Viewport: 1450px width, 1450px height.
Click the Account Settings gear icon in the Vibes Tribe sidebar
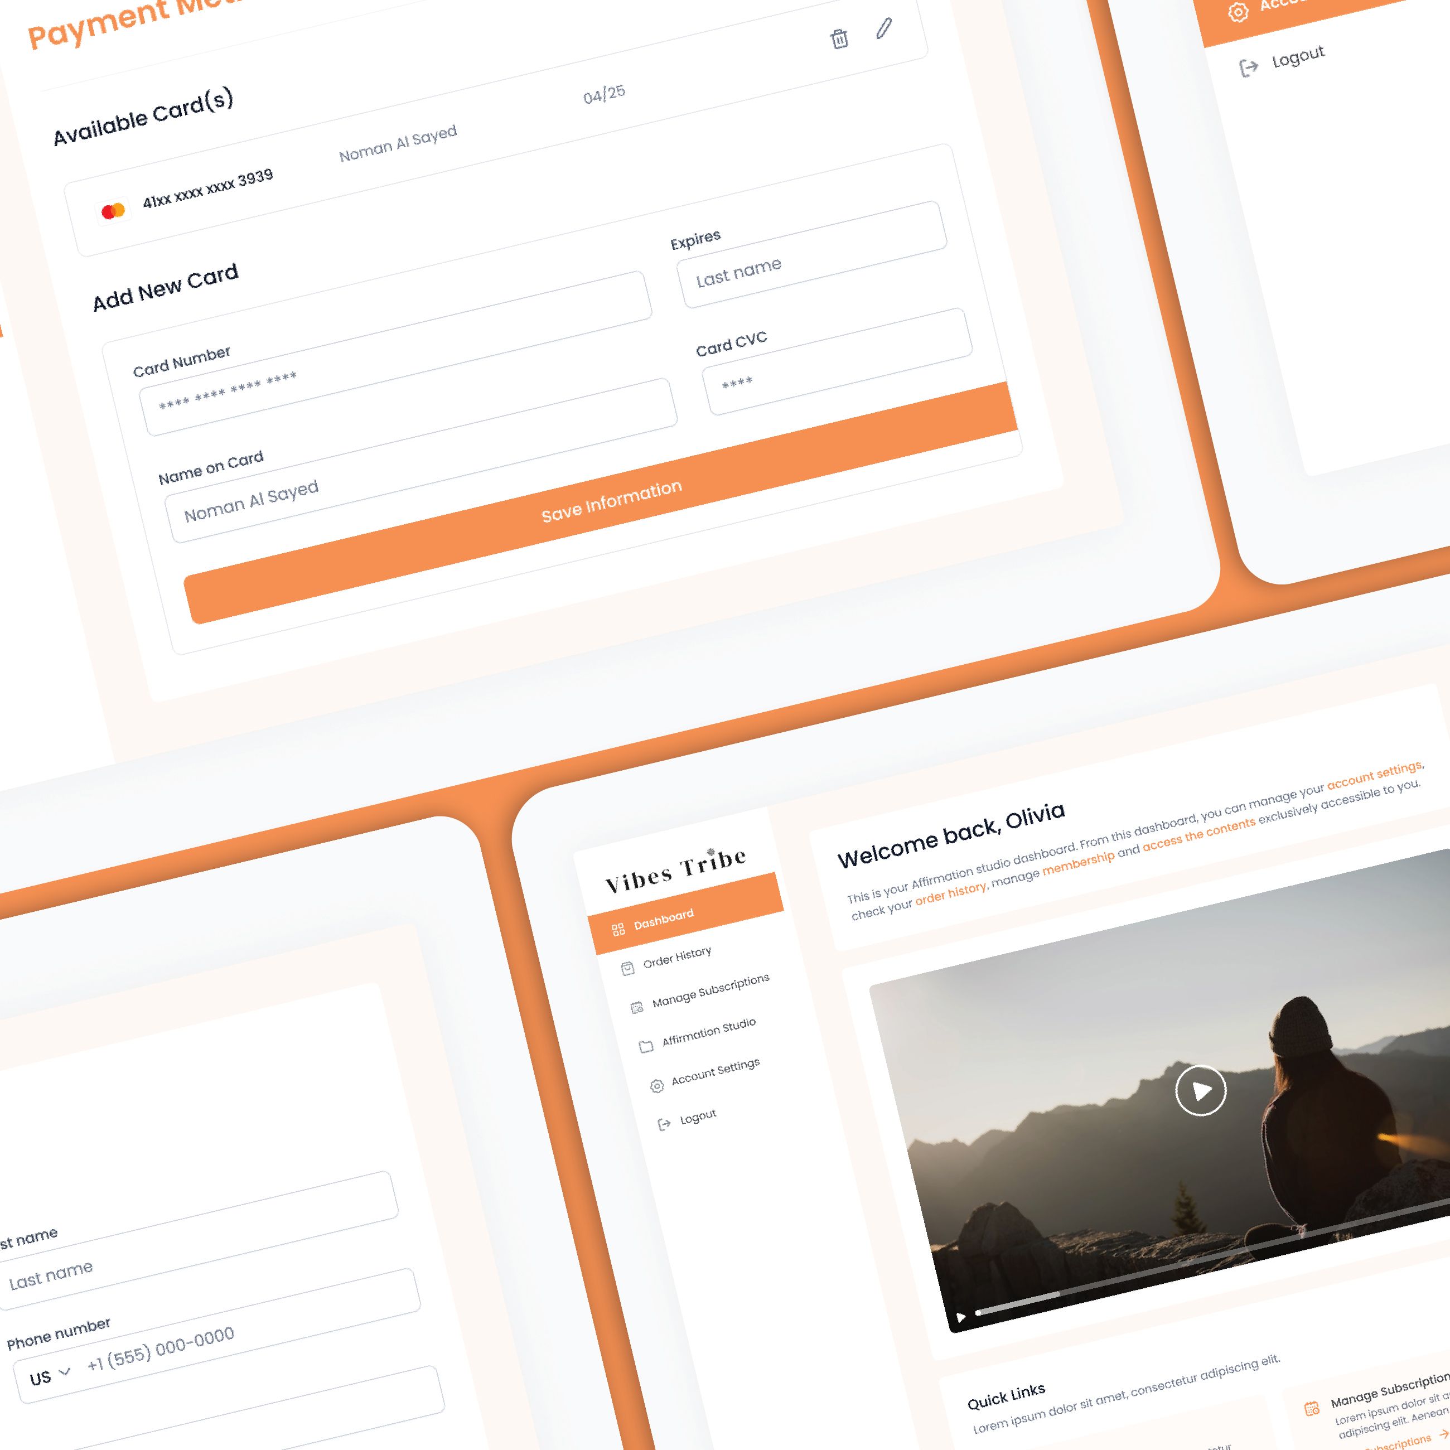[657, 1086]
